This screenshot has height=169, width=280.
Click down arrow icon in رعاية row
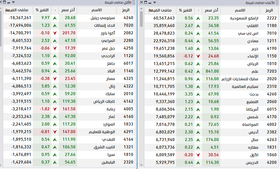[x=55, y=109]
